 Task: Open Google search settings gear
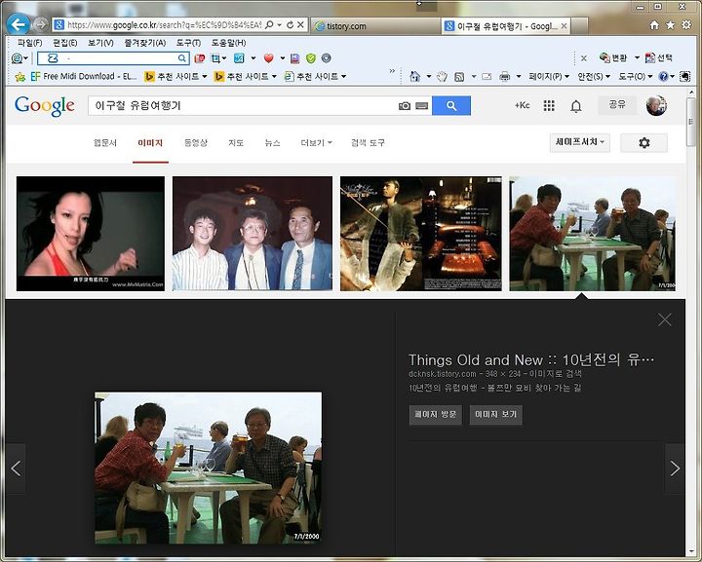pos(643,142)
